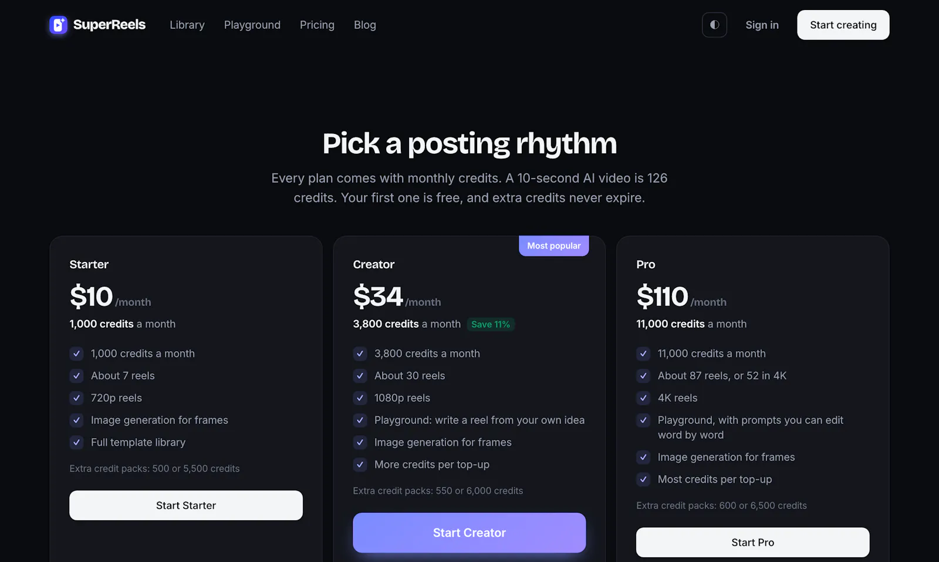Click Sign in
The width and height of the screenshot is (939, 562).
point(762,25)
